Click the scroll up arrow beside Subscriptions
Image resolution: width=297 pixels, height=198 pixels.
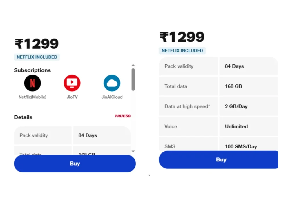pyautogui.click(x=133, y=65)
